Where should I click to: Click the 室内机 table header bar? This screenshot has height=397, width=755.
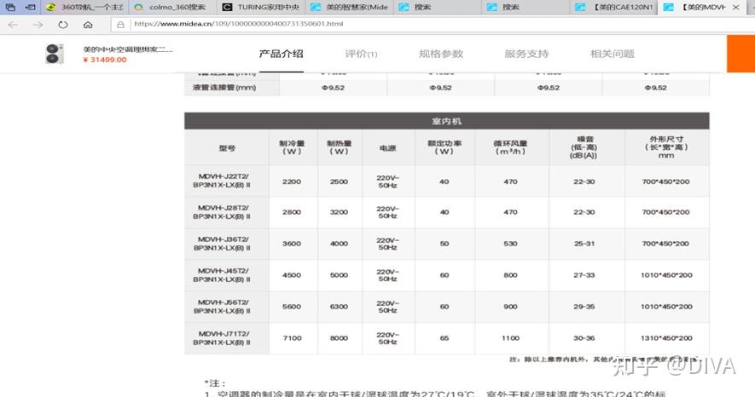click(447, 121)
